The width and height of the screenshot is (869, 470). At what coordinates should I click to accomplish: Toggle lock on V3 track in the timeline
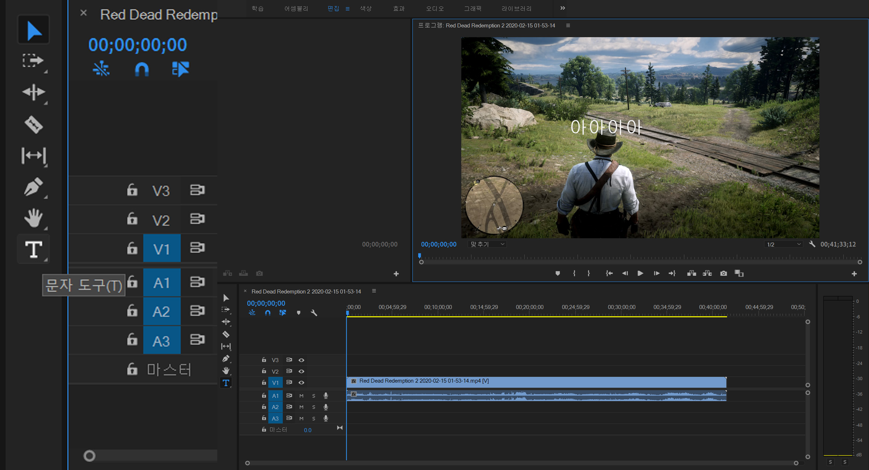264,360
